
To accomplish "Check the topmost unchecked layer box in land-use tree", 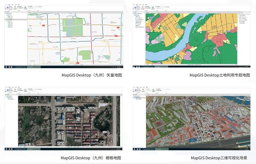I will point(136,17).
